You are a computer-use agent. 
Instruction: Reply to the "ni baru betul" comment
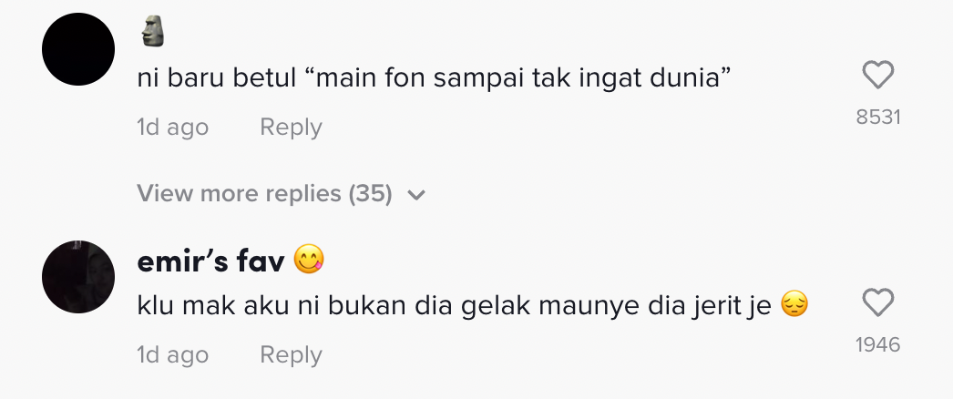click(x=291, y=128)
